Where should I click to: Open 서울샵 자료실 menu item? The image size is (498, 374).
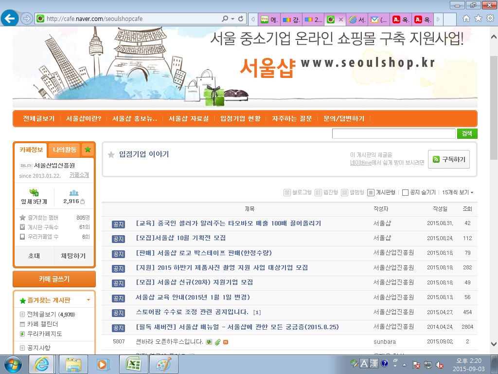(189, 119)
